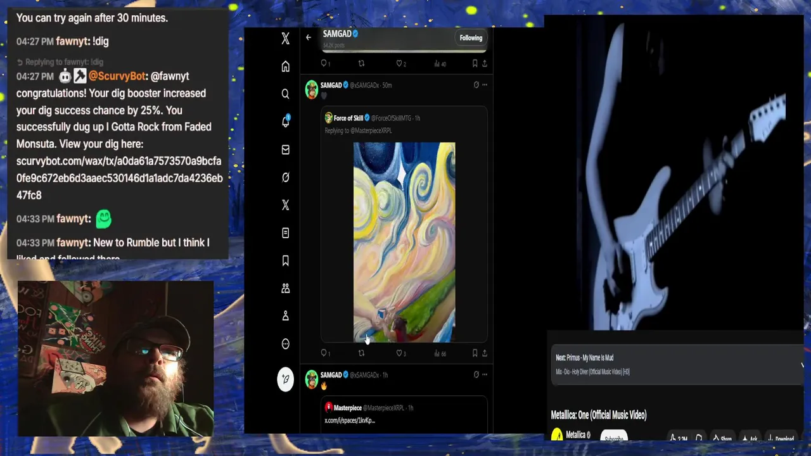
Task: Open the X logo at sidebar top
Action: (x=285, y=39)
